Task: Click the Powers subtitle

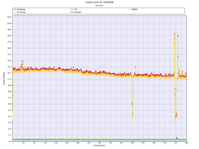Action: click(x=99, y=6)
